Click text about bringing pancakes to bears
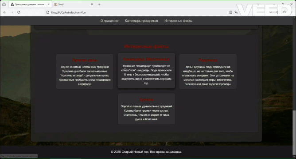Image resolution: width=296 pixels, height=159 pixels. coord(146,75)
